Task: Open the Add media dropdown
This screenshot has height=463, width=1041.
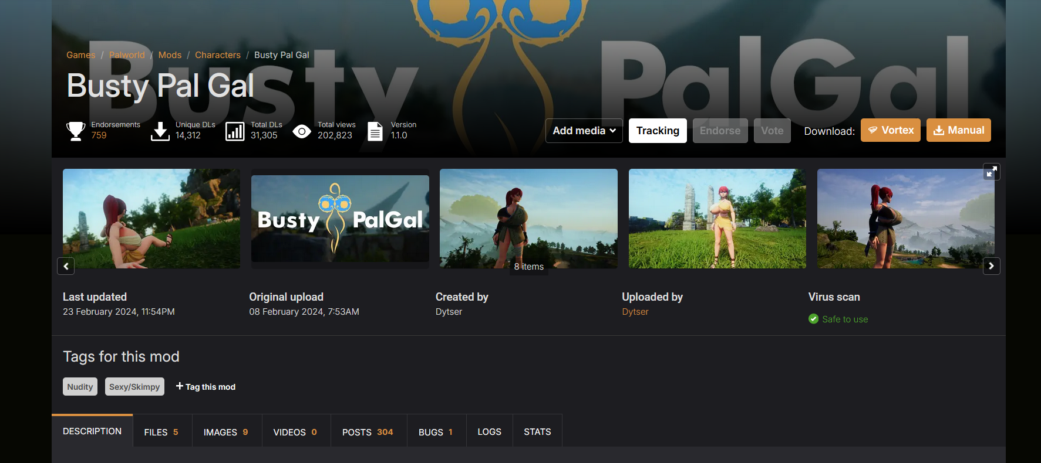Action: 584,131
